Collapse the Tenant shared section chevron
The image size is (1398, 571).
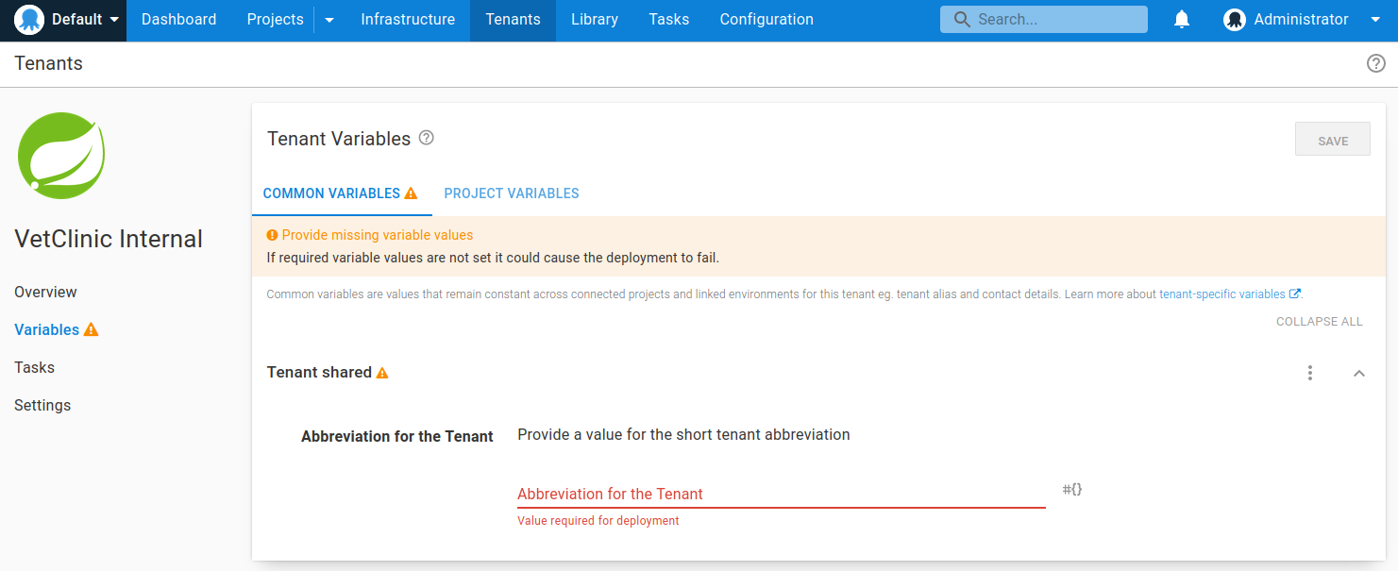1359,373
